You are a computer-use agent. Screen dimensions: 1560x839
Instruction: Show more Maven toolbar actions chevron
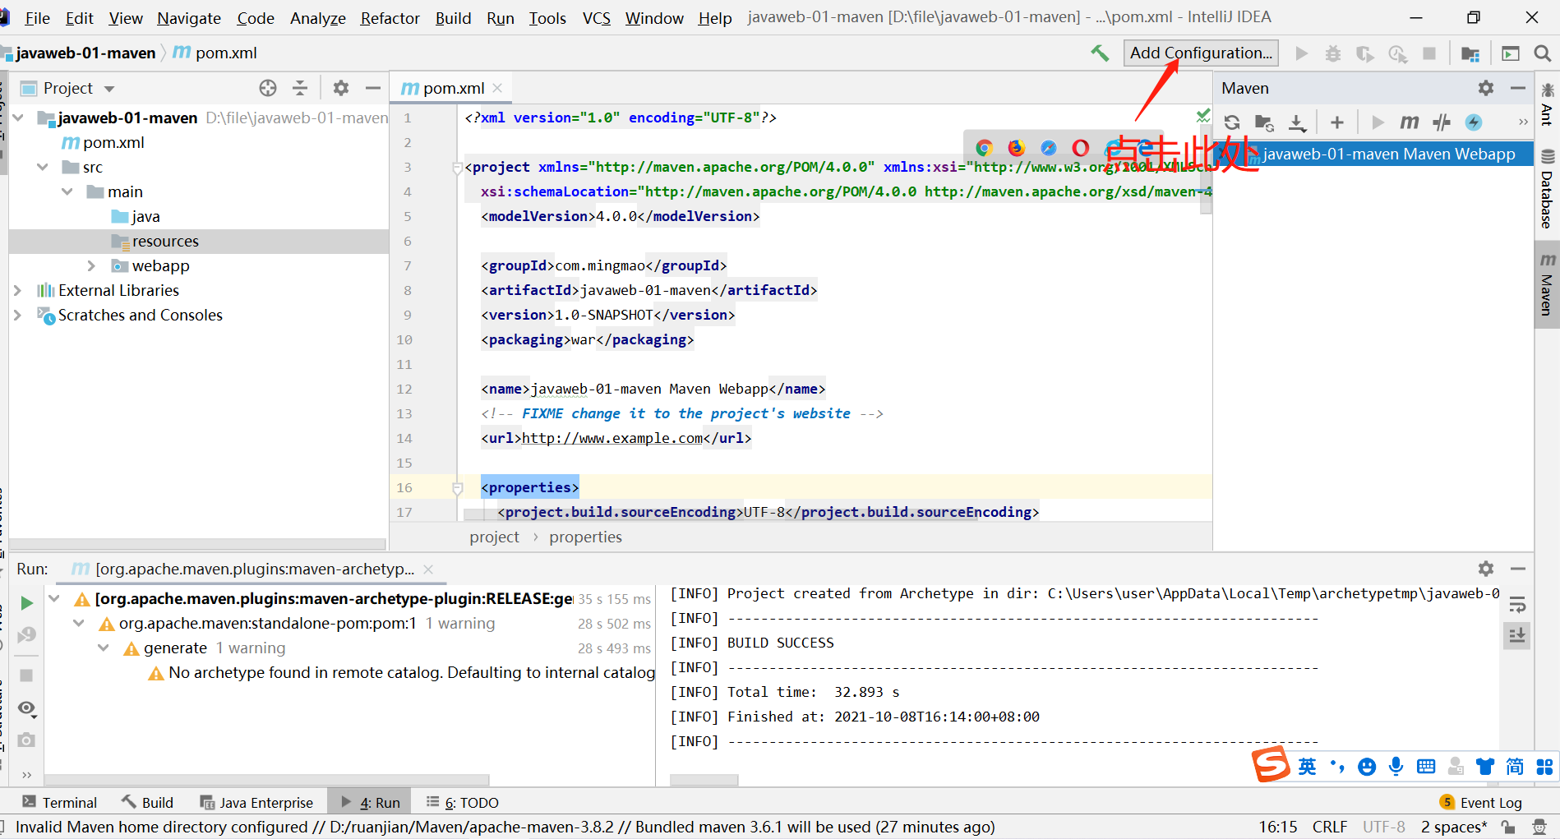(1523, 122)
